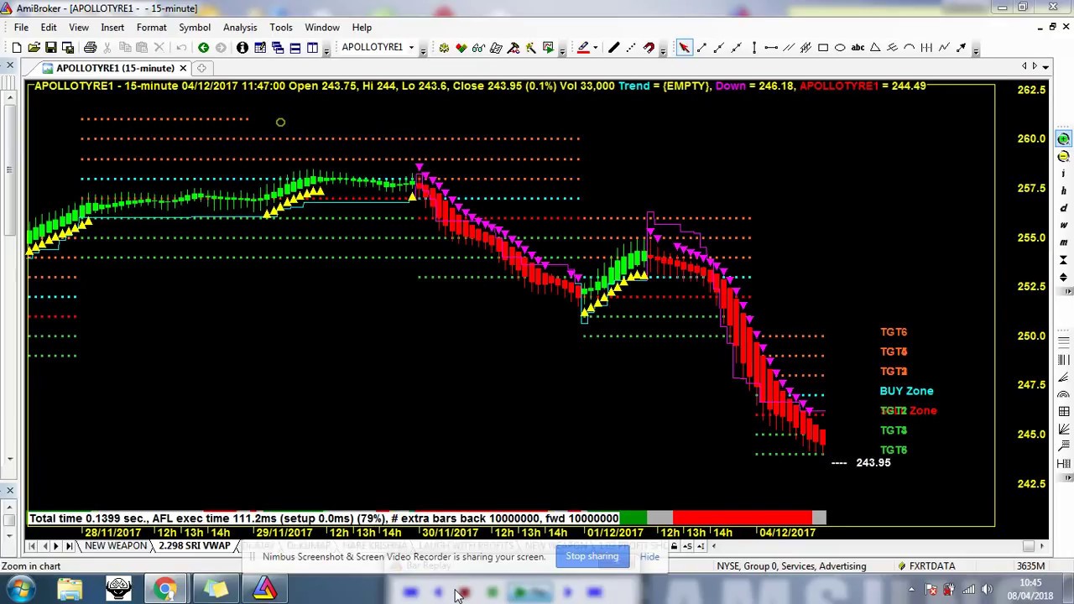Save using the floppy disk icon

click(x=50, y=48)
